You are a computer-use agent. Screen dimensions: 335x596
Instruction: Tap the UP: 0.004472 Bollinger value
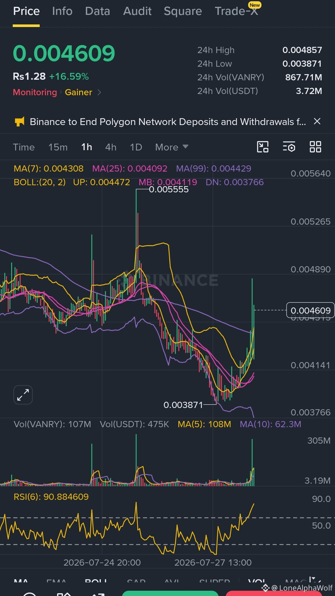(x=101, y=182)
